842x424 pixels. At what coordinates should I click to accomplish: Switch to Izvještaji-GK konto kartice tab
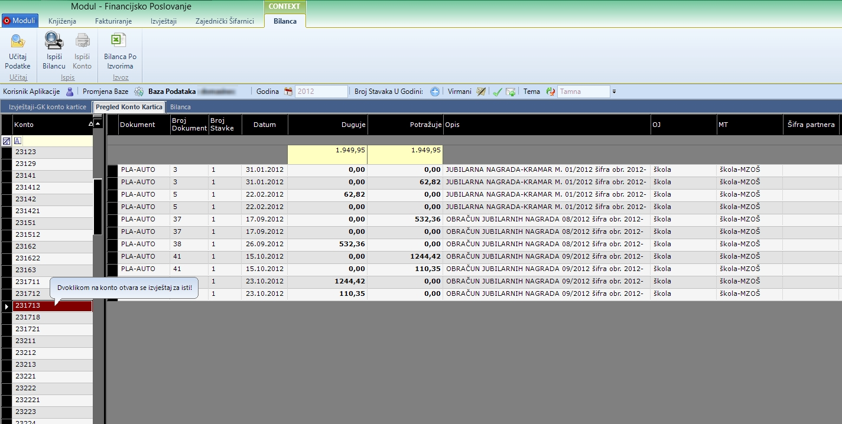47,107
